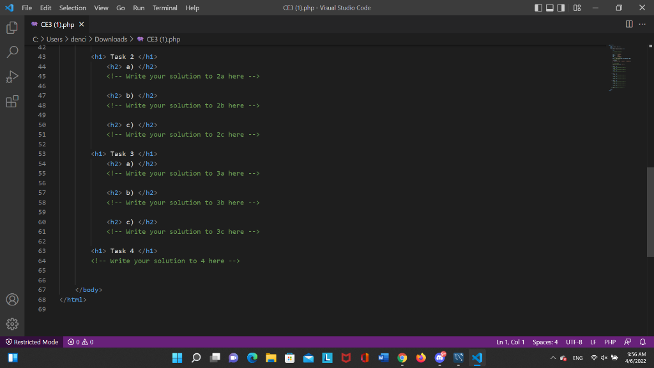The width and height of the screenshot is (654, 368).
Task: Expand the hidden icons chevron in system tray
Action: coord(552,358)
